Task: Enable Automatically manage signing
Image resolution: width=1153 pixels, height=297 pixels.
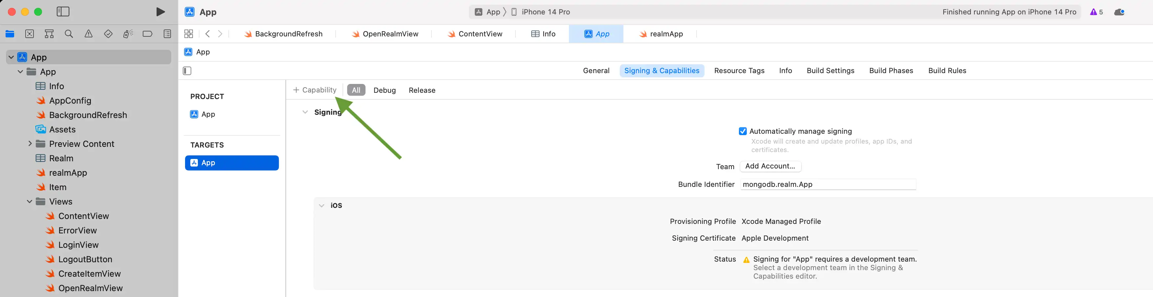Action: pos(743,131)
